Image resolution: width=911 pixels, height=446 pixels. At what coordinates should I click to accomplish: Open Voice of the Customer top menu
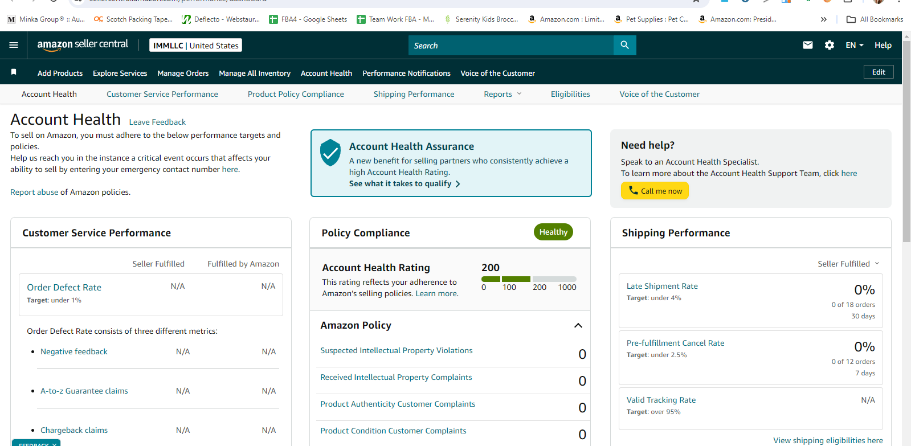[497, 73]
